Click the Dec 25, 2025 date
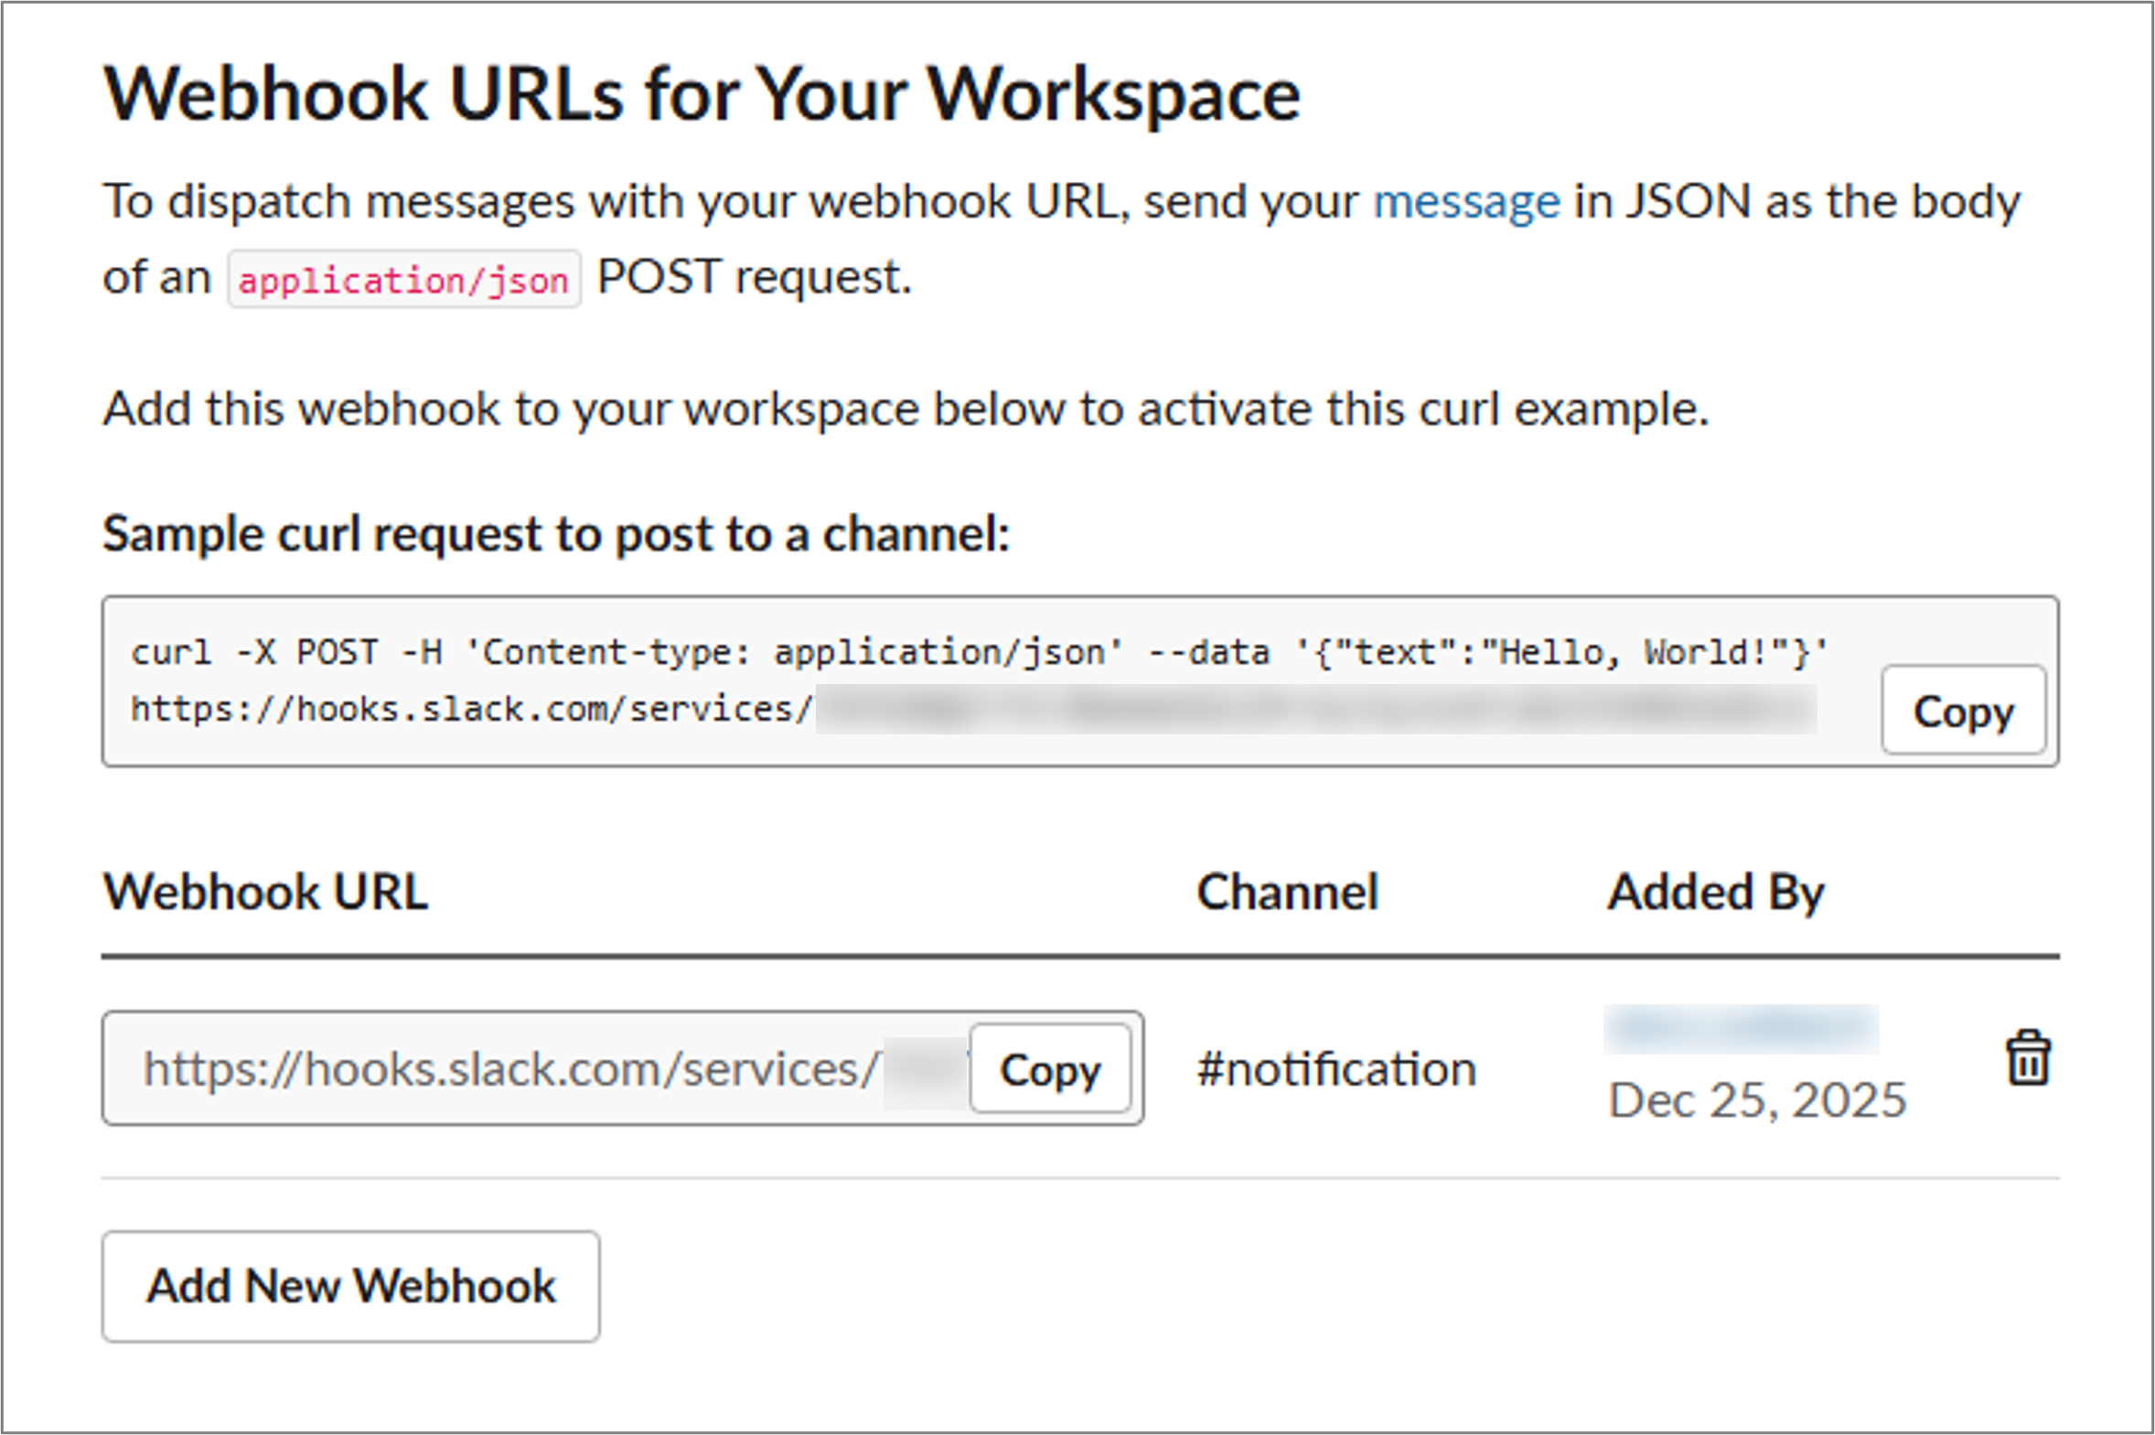This screenshot has height=1435, width=2155. coord(1757,1100)
